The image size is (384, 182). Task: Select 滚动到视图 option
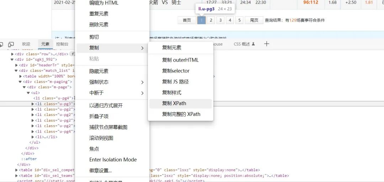[101, 138]
